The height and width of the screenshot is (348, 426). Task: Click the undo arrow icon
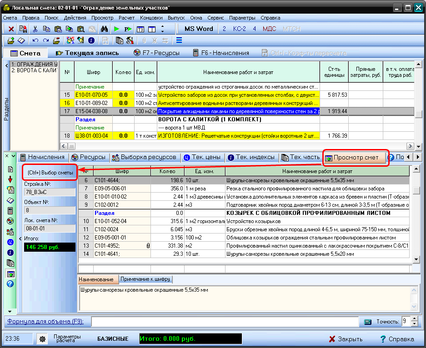click(35, 40)
